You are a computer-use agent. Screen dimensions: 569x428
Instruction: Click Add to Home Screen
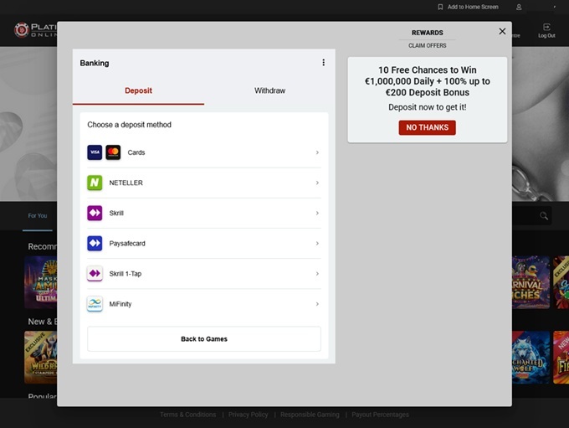click(x=468, y=7)
